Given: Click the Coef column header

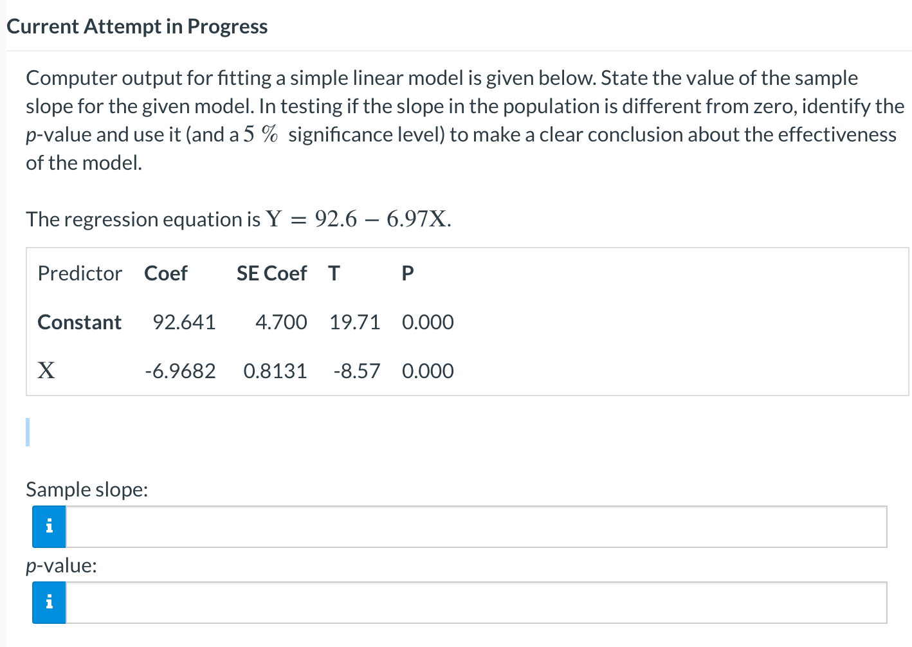Looking at the screenshot, I should (x=166, y=273).
